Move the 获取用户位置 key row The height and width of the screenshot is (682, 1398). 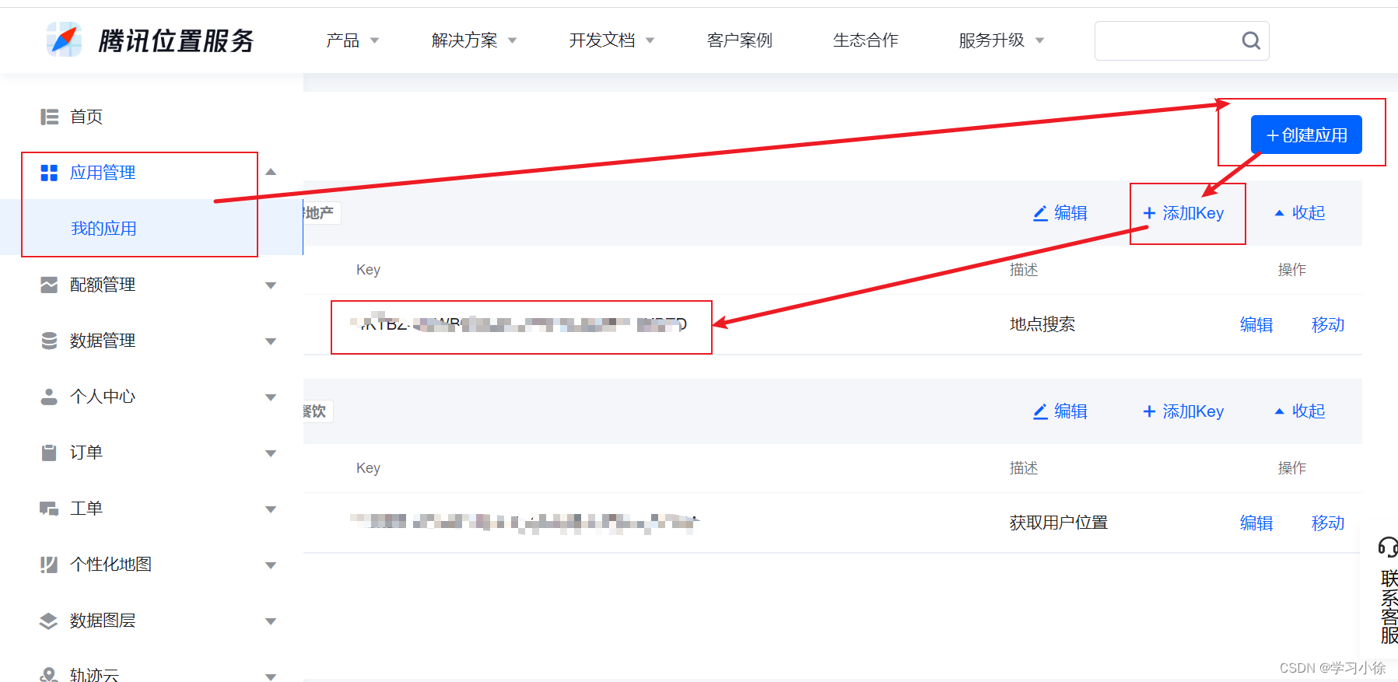1328,523
